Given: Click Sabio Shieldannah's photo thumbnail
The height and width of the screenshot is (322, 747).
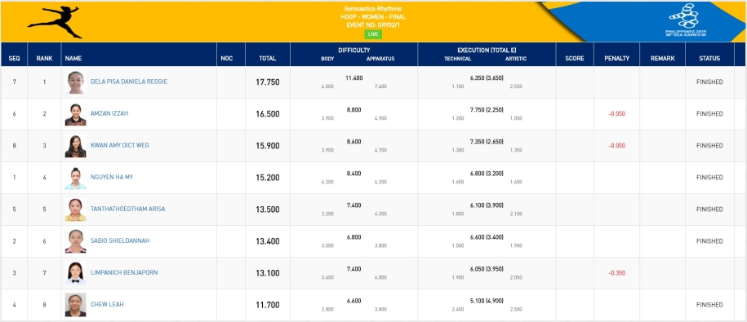Looking at the screenshot, I should click(x=75, y=241).
